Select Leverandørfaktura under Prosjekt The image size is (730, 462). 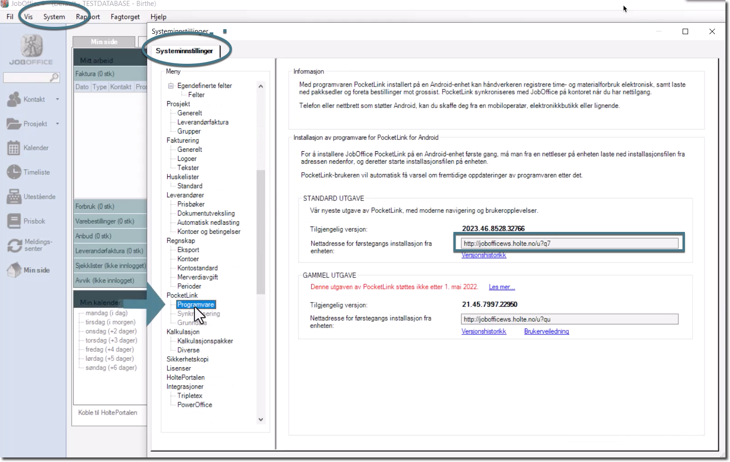click(203, 122)
